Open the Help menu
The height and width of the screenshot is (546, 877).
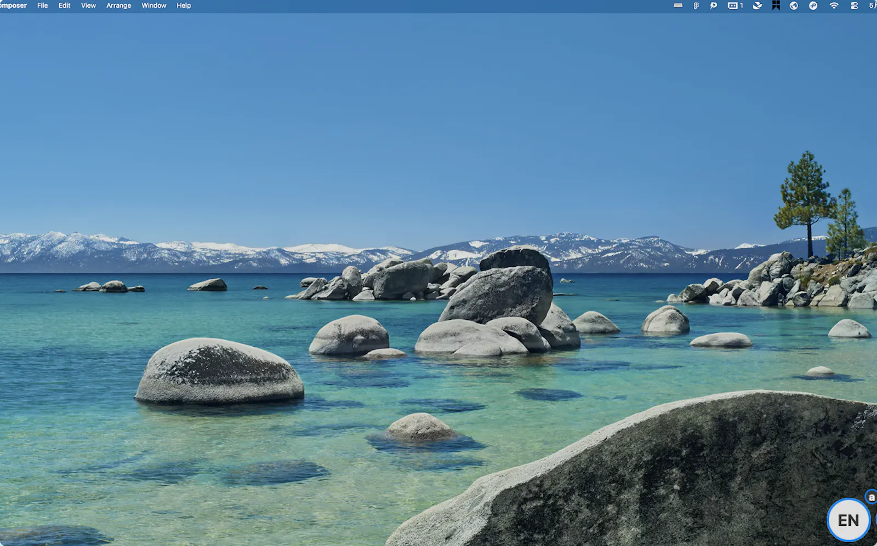(x=184, y=5)
